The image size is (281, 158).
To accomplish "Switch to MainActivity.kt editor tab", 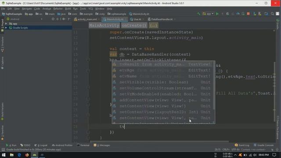I will coord(115,19).
